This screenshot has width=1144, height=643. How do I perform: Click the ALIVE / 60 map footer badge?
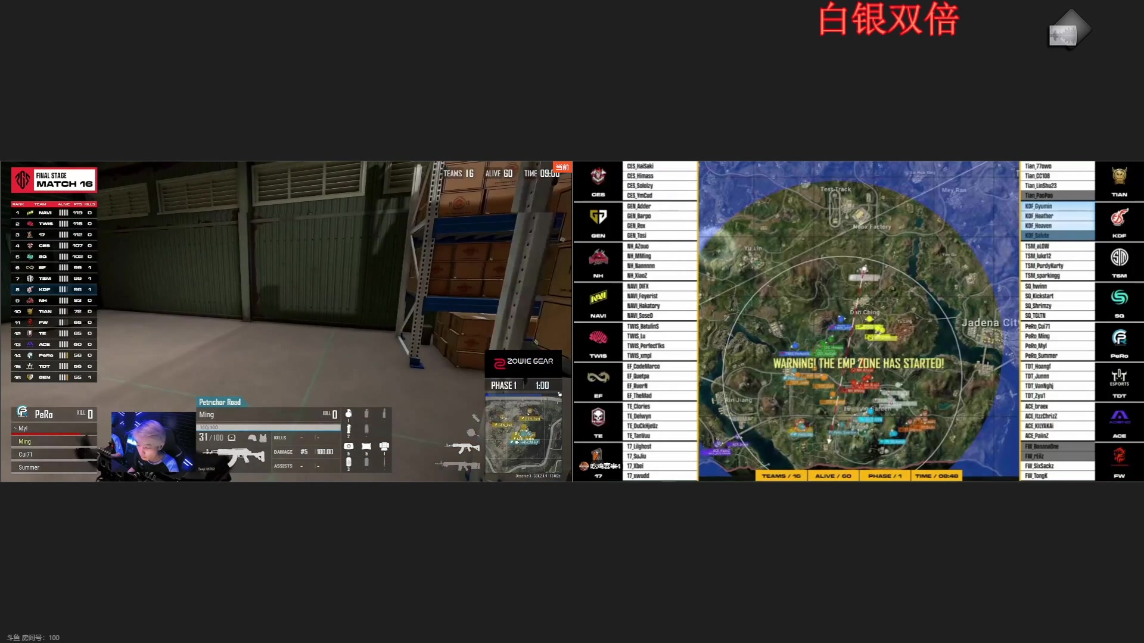(833, 476)
